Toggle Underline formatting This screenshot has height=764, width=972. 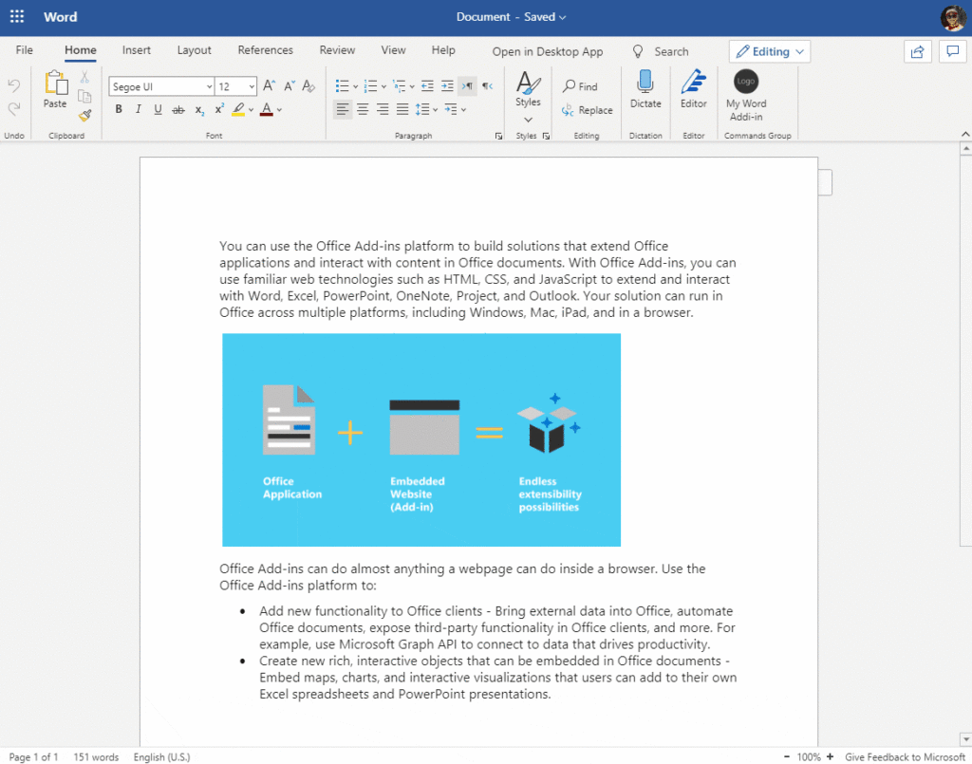(x=158, y=110)
